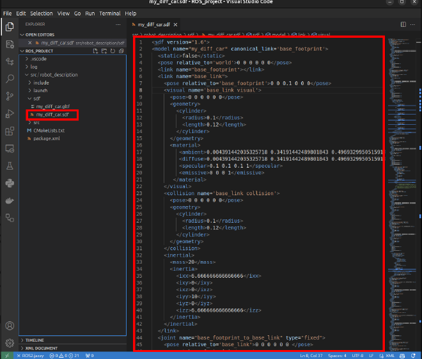Open the Go menu

(77, 13)
